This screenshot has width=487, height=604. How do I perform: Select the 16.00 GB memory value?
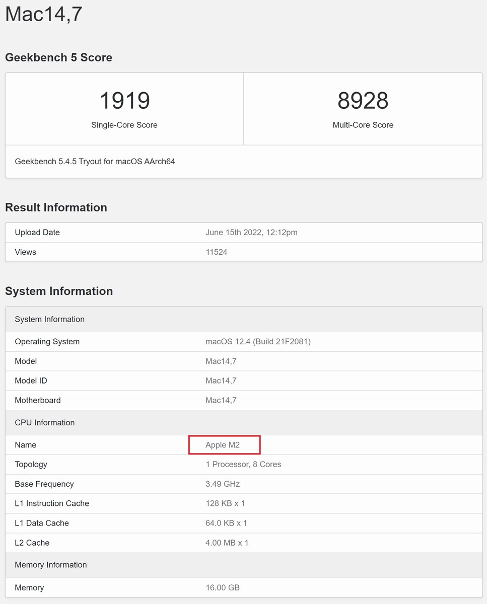click(x=223, y=588)
